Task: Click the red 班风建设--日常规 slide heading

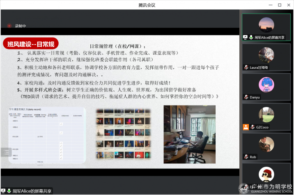Action: tap(31, 43)
